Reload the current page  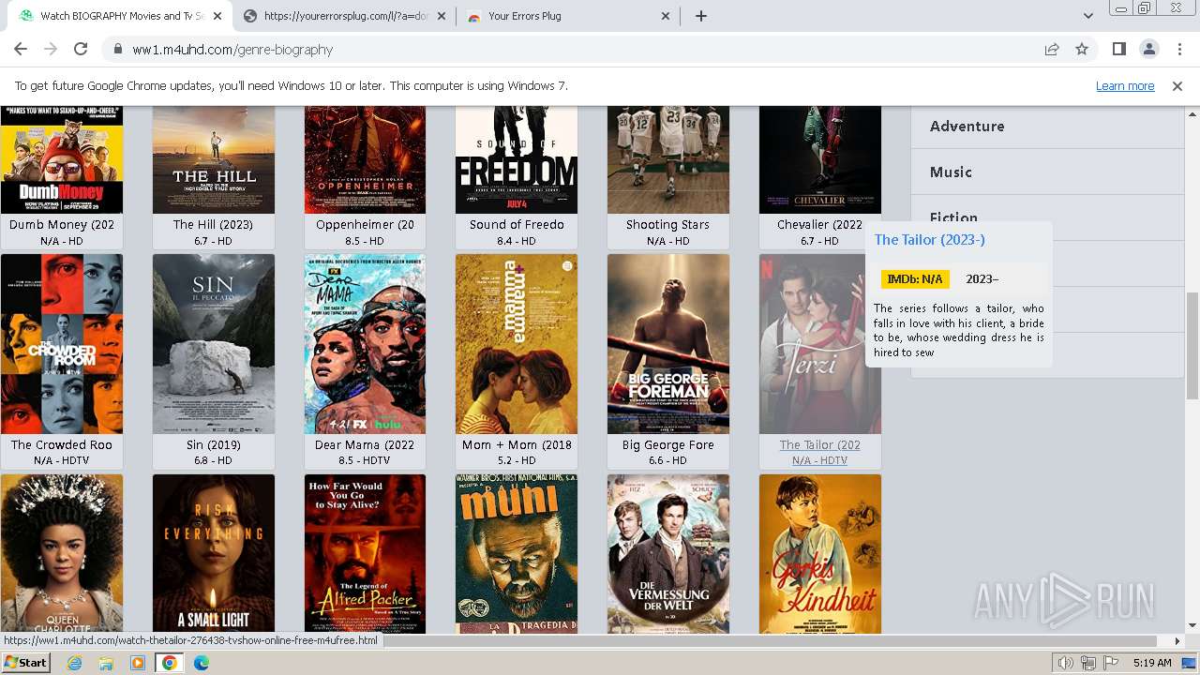coord(81,50)
